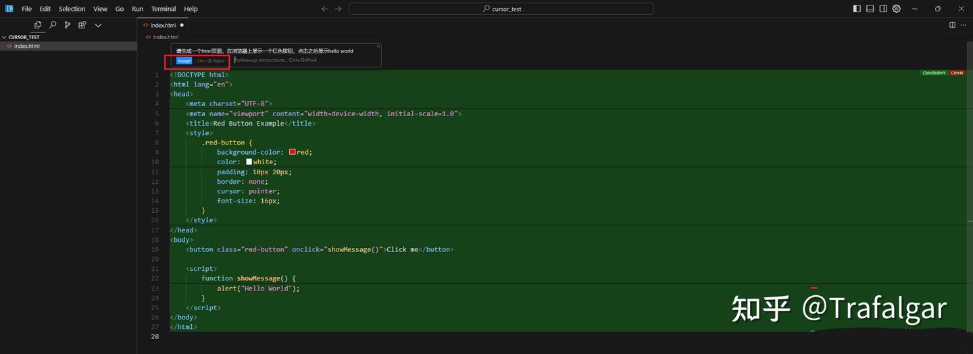Image resolution: width=973 pixels, height=354 pixels.
Task: Split the editor to the right
Action: 952,25
